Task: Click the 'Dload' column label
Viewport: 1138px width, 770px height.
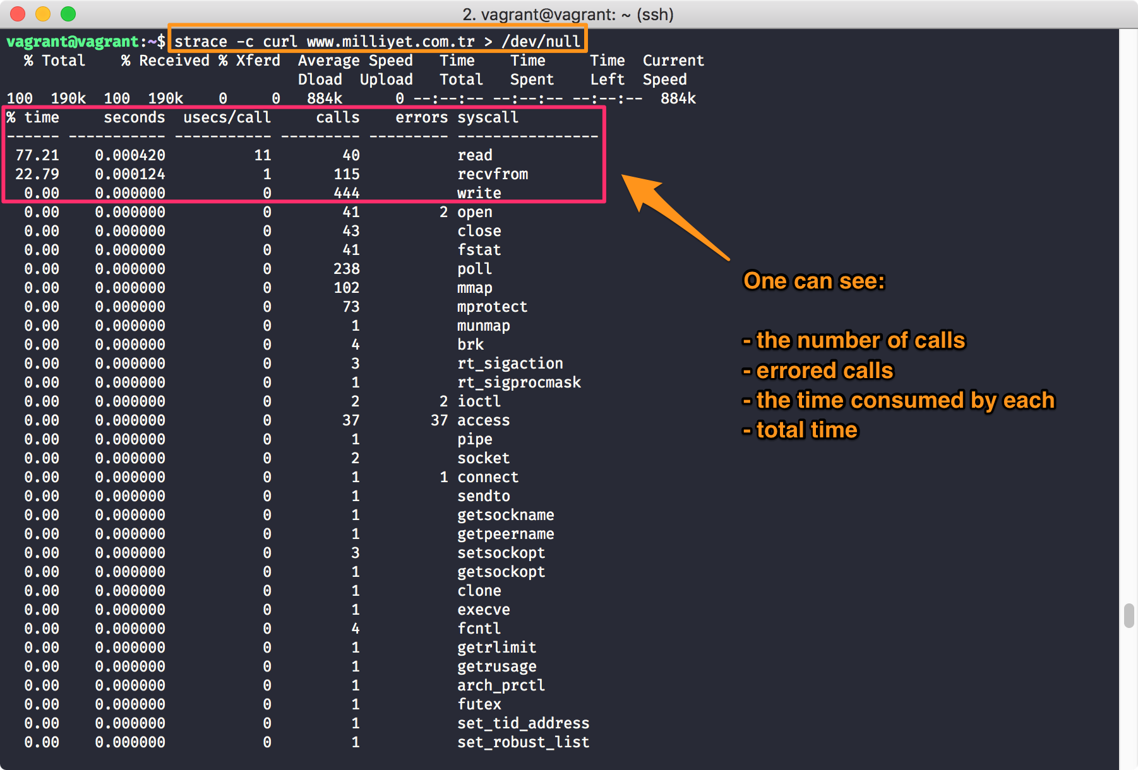Action: pos(320,80)
